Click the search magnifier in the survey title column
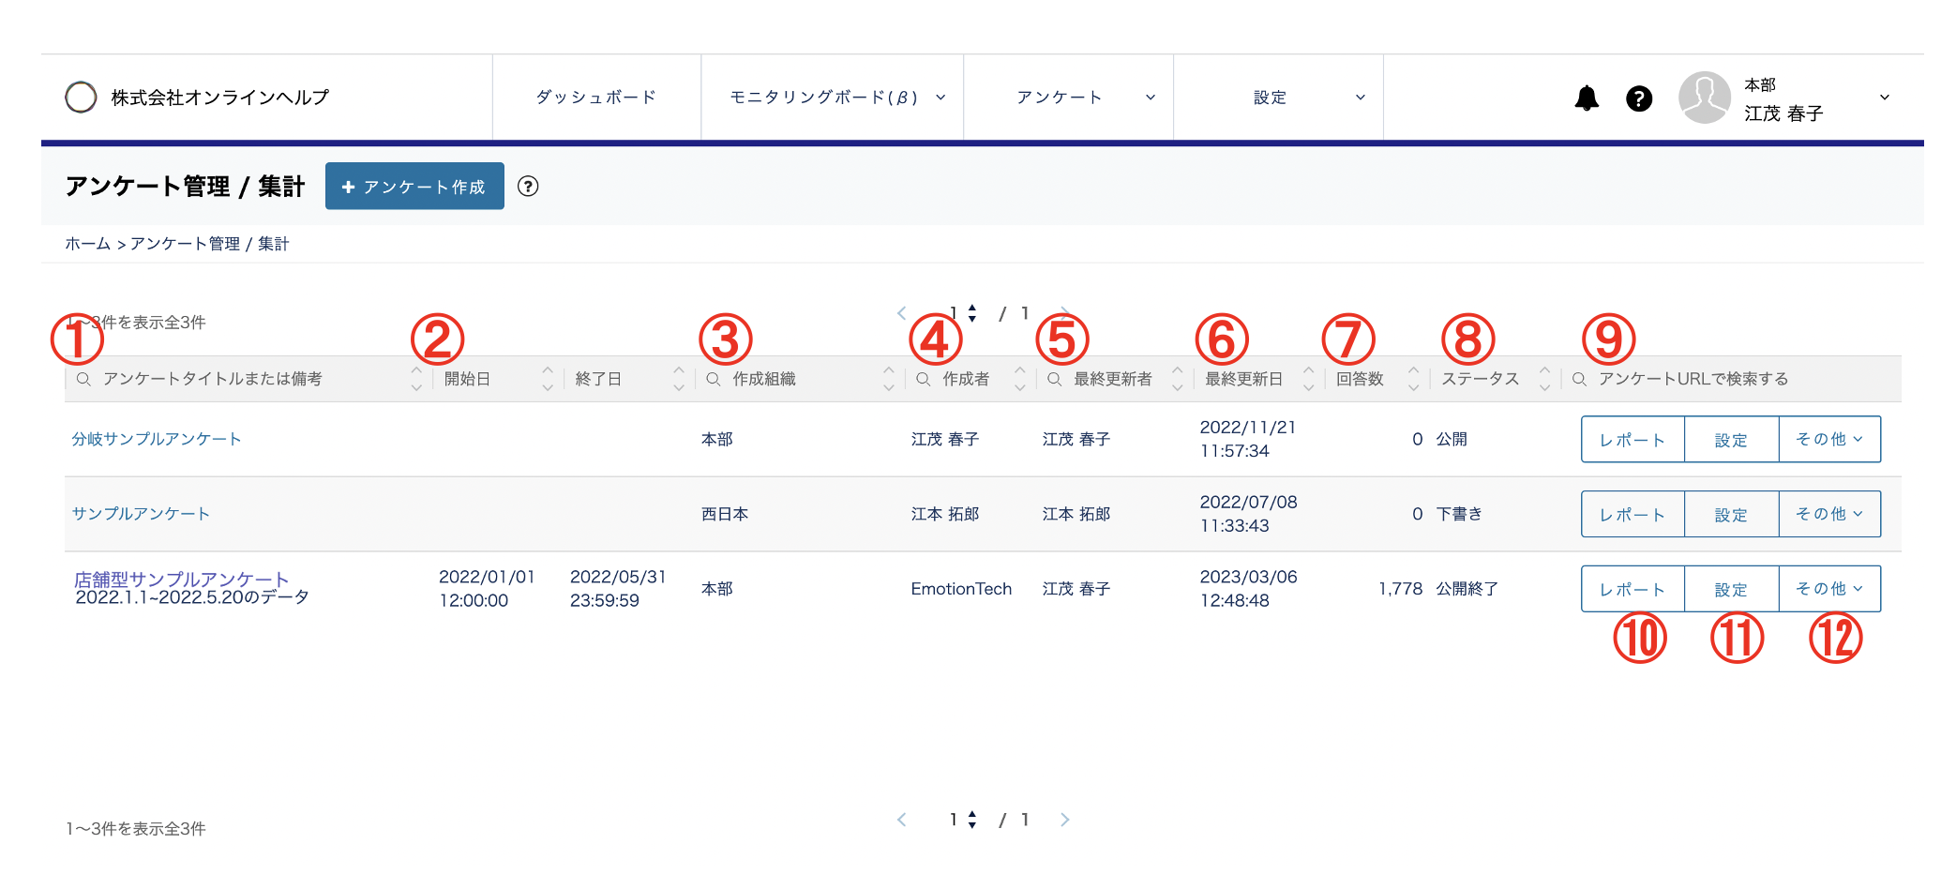 pyautogui.click(x=83, y=379)
